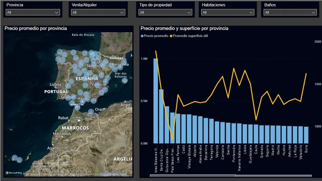Open the Venta/Alquiler filter dropdown
Image resolution: width=322 pixels, height=181 pixels.
click(x=98, y=12)
